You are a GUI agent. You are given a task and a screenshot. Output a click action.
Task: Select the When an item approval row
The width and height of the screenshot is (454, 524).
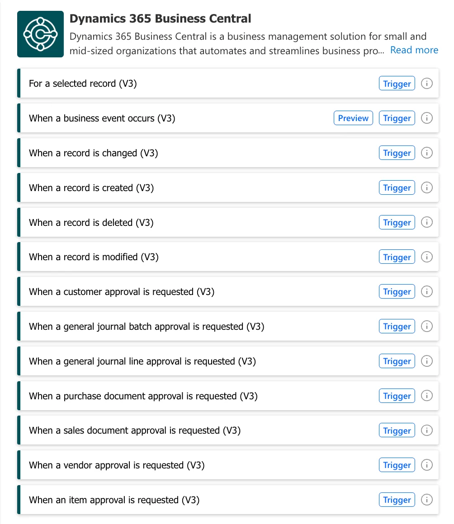(181, 500)
